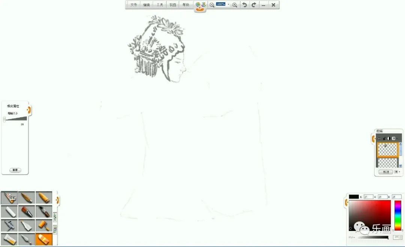The image size is (405, 247).
Task: Collapse the eraser properties panel tab
Action: coord(29,110)
